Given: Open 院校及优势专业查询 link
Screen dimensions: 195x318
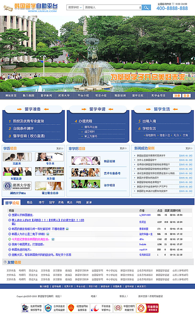Looking at the screenshot, I should click(x=28, y=121).
